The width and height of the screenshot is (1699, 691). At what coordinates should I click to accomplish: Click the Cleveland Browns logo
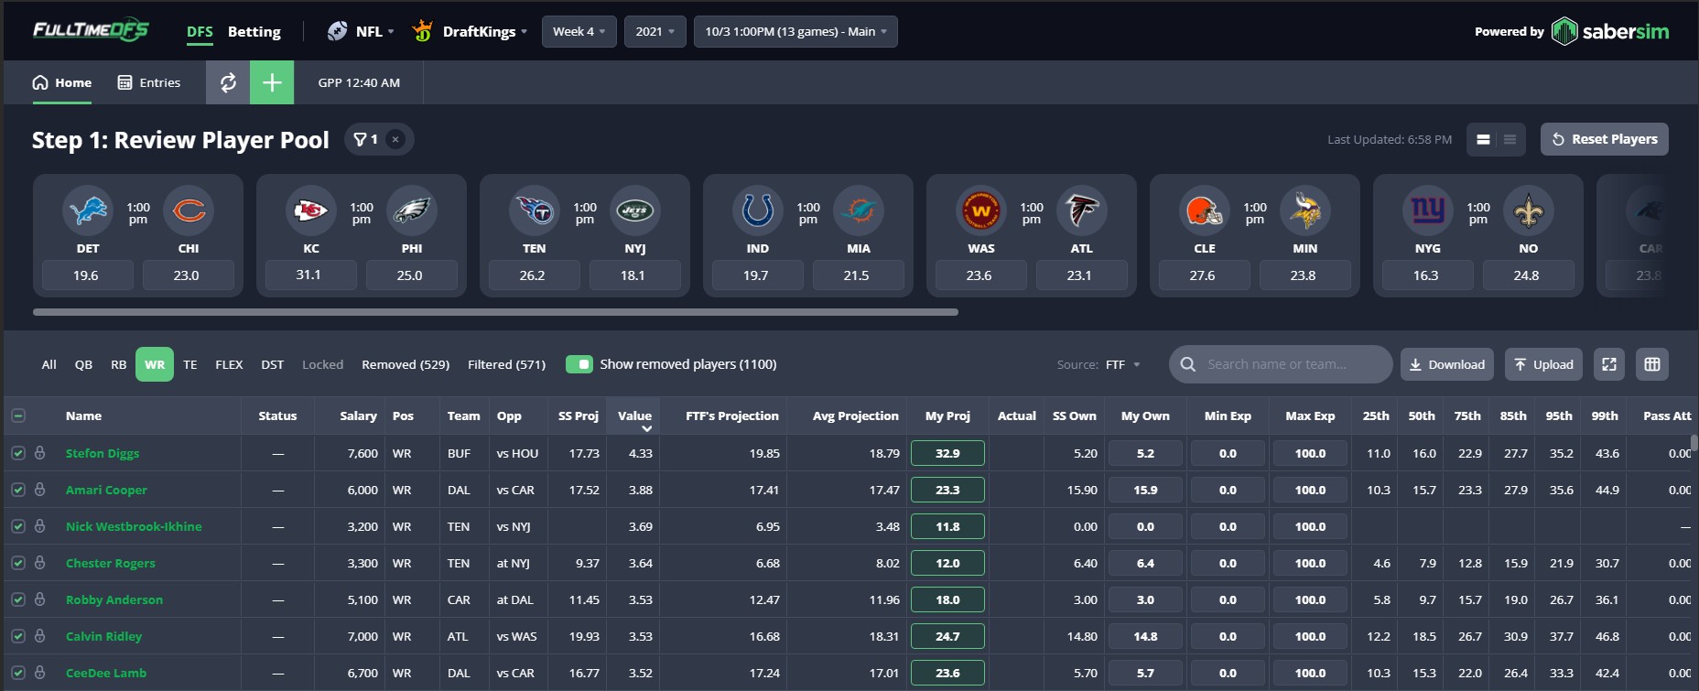pyautogui.click(x=1205, y=211)
